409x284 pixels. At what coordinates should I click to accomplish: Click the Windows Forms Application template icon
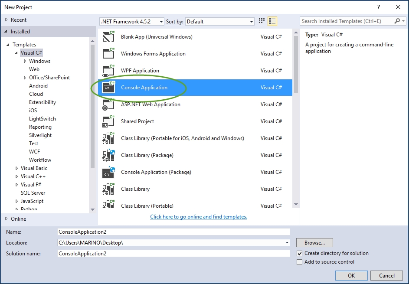point(108,53)
